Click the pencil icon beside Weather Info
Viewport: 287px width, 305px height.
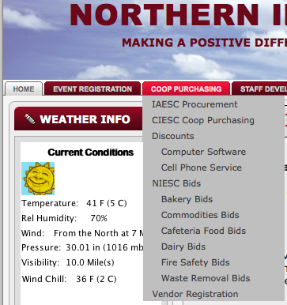click(x=29, y=119)
